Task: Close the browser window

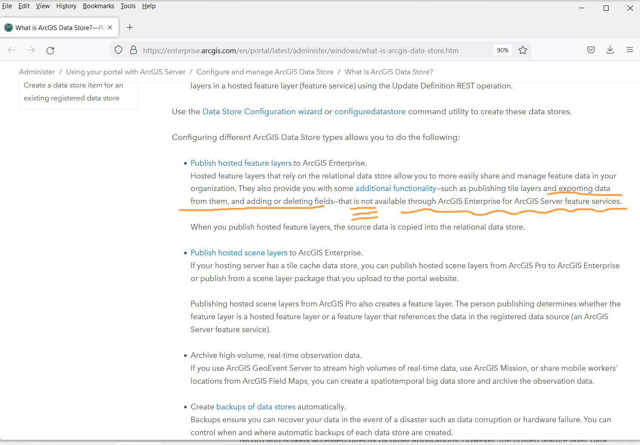Action: point(630,8)
